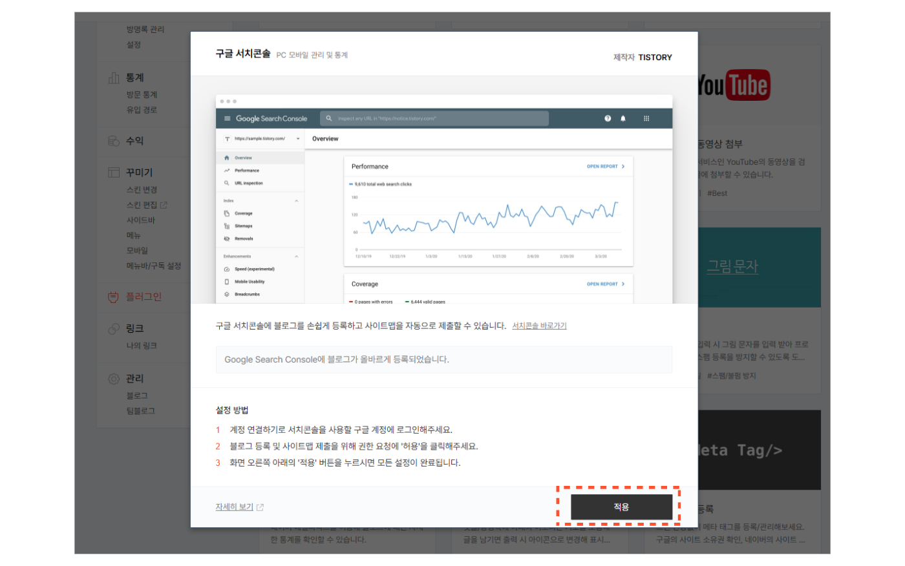Click the 수익 revenue icon
The image size is (905, 566).
pos(114,141)
